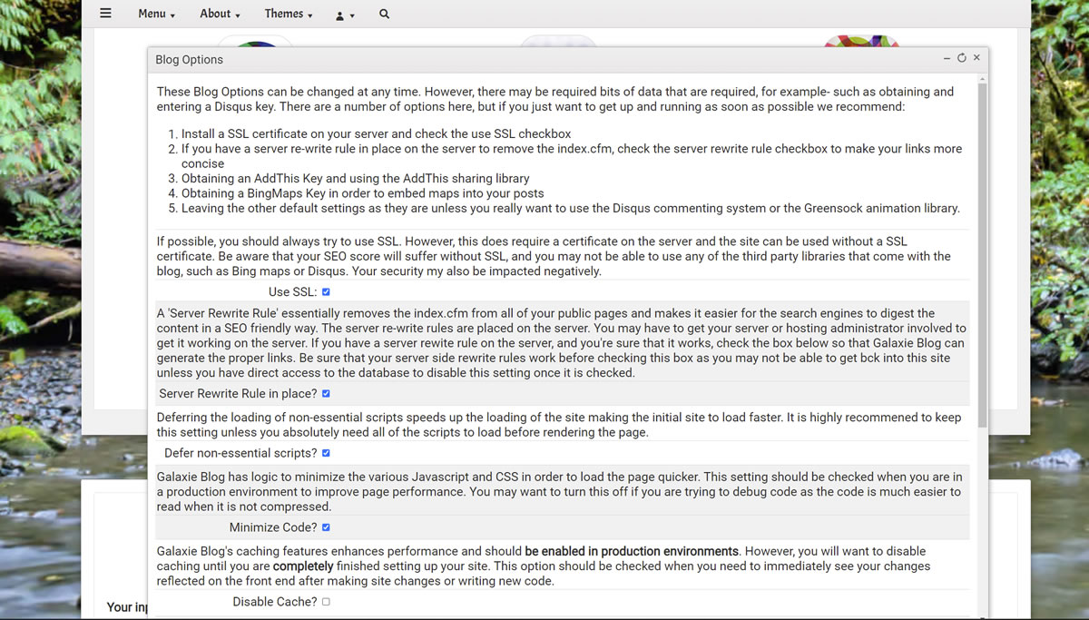Click paragraph starting 'A 'Server Rewrite Rule' essentially removes'

click(561, 343)
